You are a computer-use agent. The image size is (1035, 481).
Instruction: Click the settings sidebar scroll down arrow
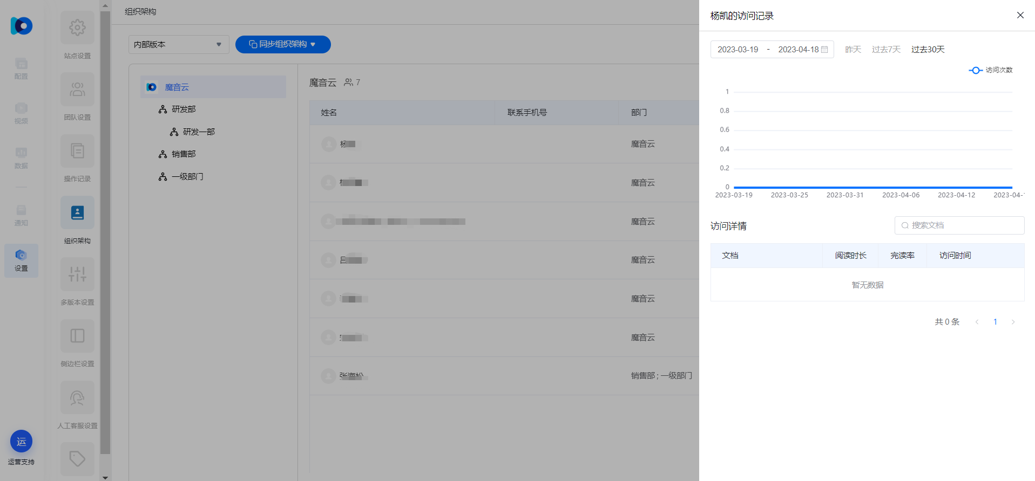tap(105, 477)
